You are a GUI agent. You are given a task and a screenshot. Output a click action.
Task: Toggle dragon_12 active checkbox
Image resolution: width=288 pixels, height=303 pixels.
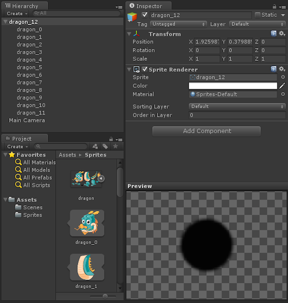(x=144, y=15)
